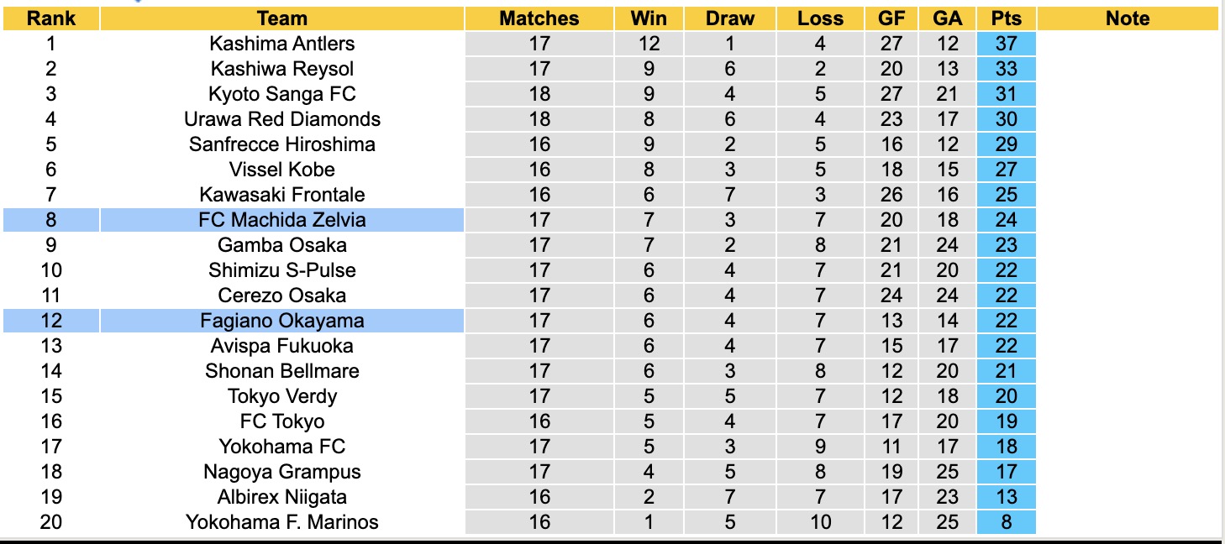Click the GA column header
Screen dimensions: 1225x544
[948, 18]
